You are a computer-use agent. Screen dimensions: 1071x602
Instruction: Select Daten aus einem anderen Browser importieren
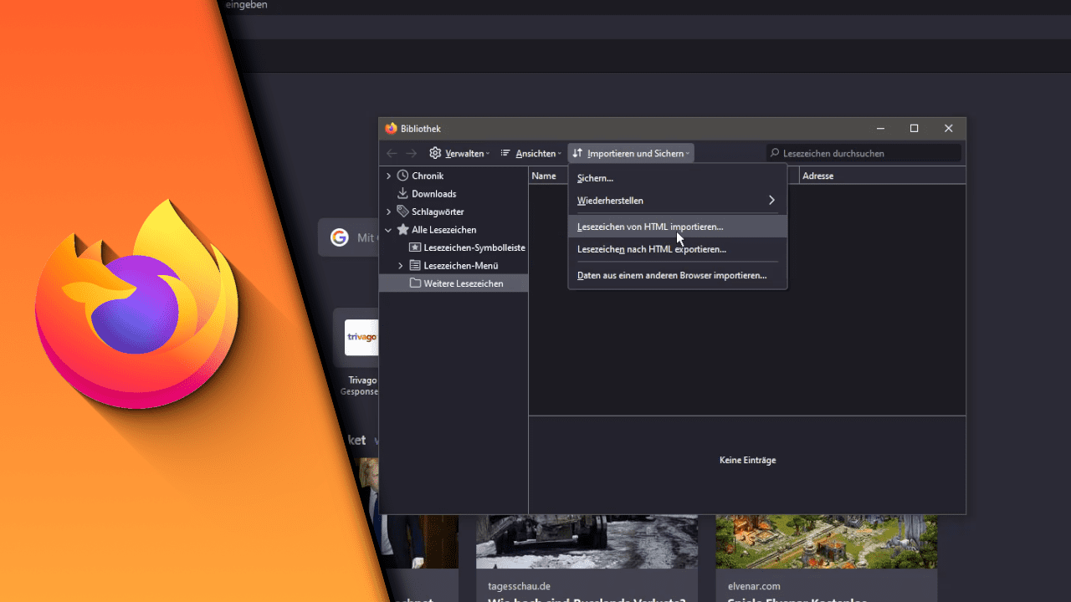[x=678, y=275]
